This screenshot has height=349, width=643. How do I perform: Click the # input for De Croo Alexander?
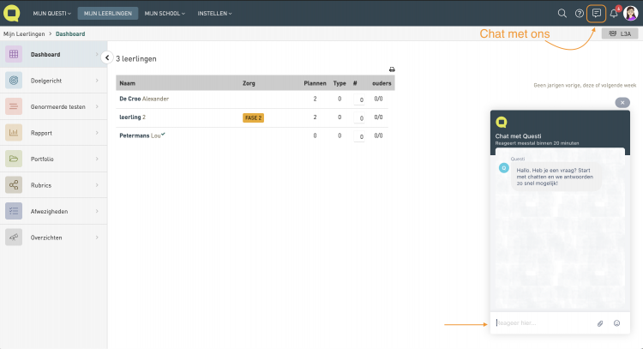tap(359, 99)
